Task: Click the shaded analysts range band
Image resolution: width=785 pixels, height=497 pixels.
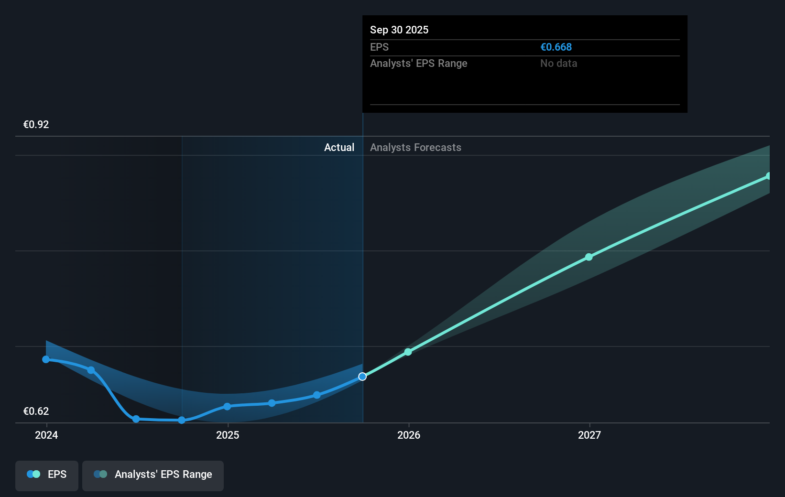Action: click(621, 229)
